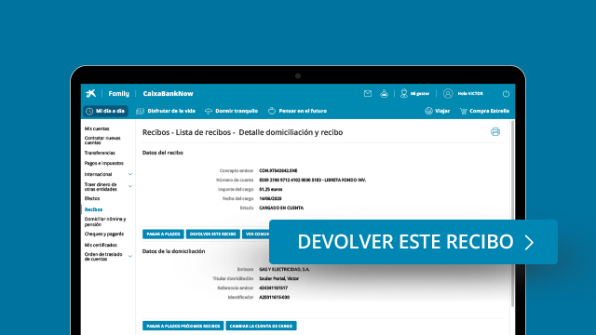The width and height of the screenshot is (596, 335).
Task: Click amount value 51,25 euros
Action: click(271, 189)
